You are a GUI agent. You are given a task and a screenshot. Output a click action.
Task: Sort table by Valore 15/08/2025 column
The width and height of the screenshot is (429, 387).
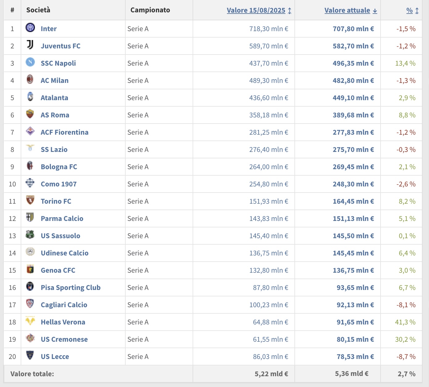coord(259,10)
